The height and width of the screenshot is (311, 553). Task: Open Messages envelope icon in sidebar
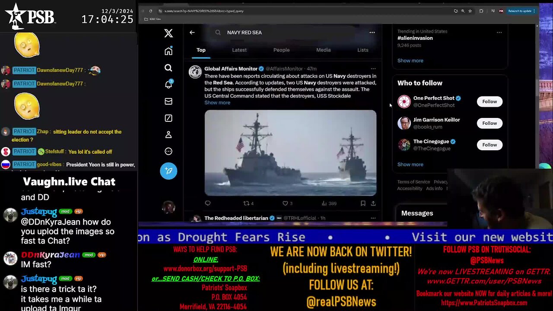point(168,101)
